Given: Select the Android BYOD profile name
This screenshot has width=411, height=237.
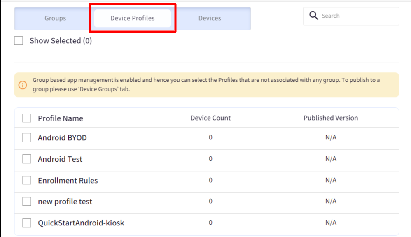Looking at the screenshot, I should [62, 138].
